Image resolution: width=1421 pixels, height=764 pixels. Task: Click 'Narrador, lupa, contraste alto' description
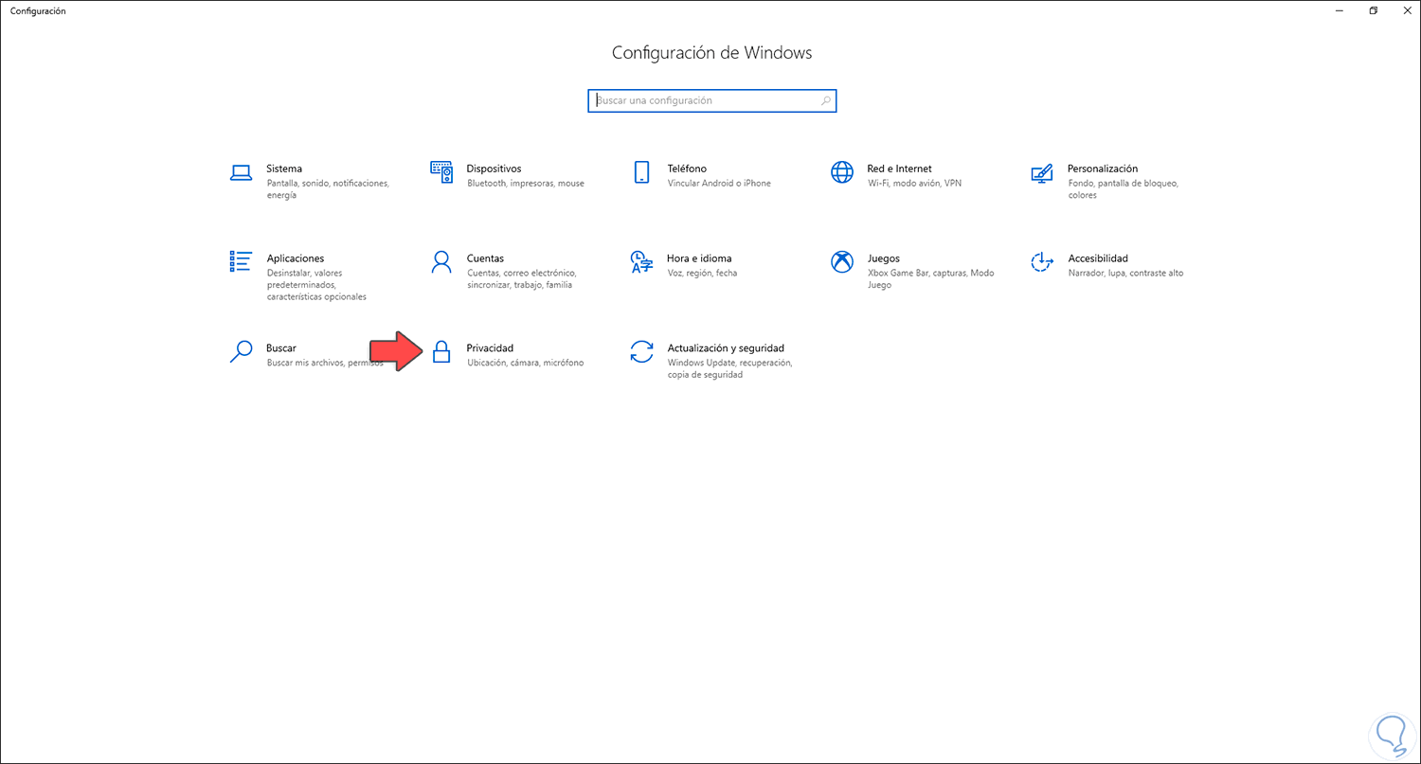1125,274
